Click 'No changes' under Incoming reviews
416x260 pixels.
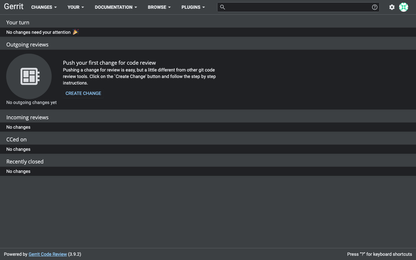tap(19, 127)
